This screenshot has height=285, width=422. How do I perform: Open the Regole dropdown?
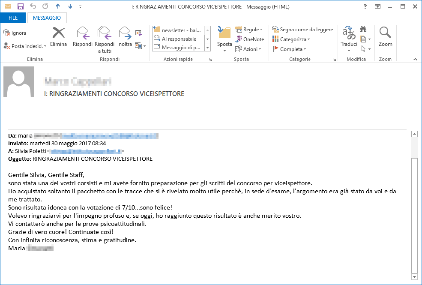(x=248, y=29)
